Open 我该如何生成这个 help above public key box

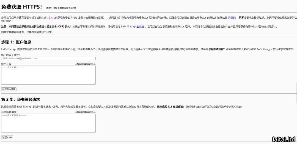coord(86,64)
